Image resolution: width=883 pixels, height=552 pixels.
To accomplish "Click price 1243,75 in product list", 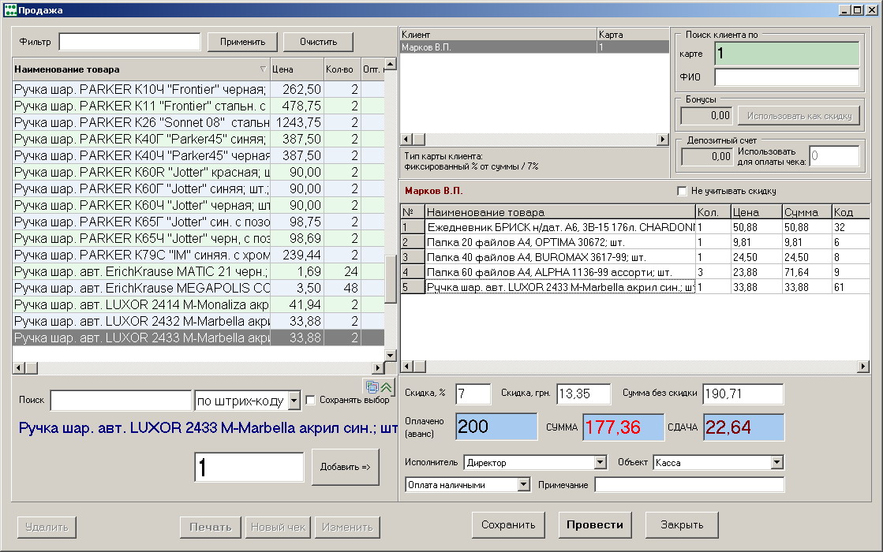I will click(x=297, y=123).
